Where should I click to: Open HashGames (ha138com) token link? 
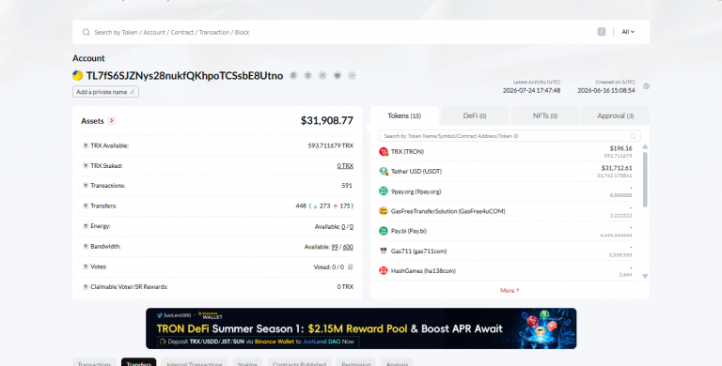(423, 271)
